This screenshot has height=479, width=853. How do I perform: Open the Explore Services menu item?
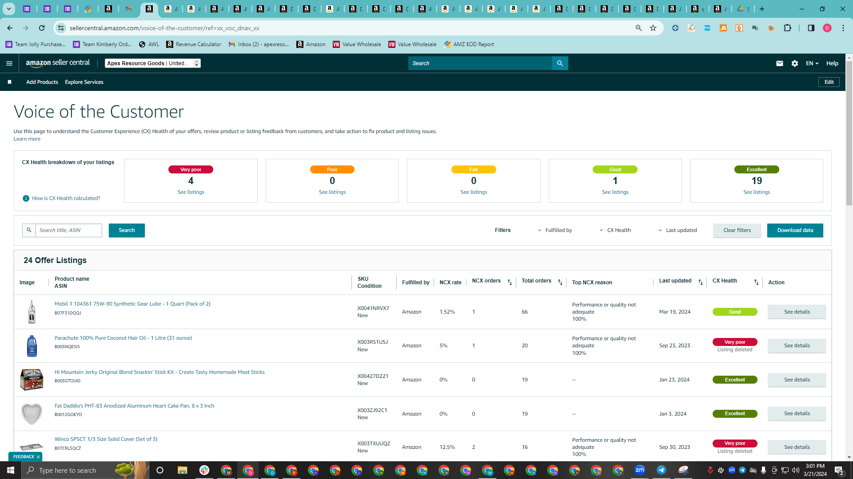(84, 82)
